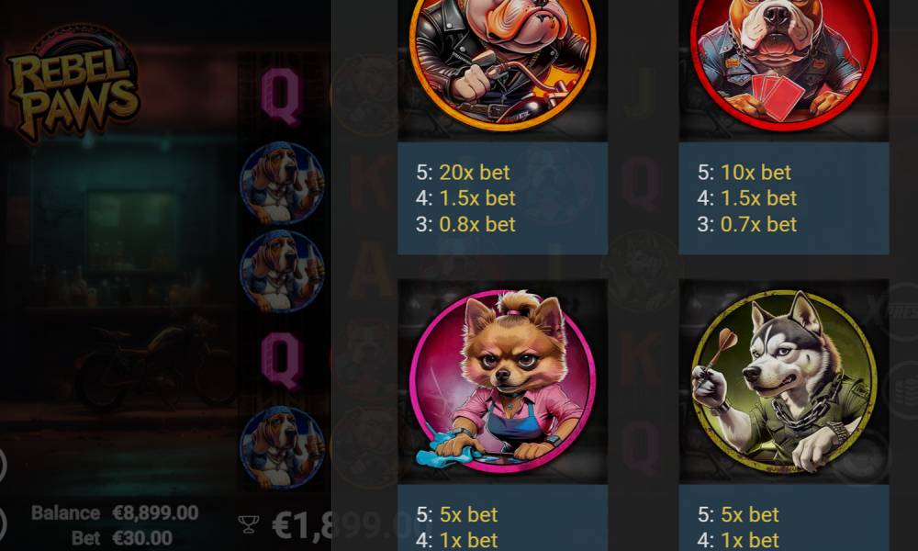
Task: Click the 20x bet payout box
Action: [502, 198]
